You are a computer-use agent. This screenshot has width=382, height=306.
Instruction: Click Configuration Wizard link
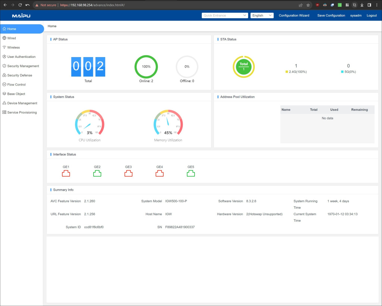(294, 15)
